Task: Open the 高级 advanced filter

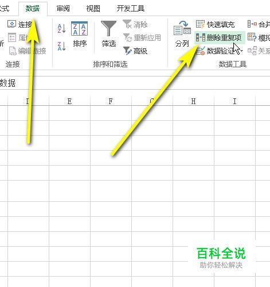Action: coord(135,51)
